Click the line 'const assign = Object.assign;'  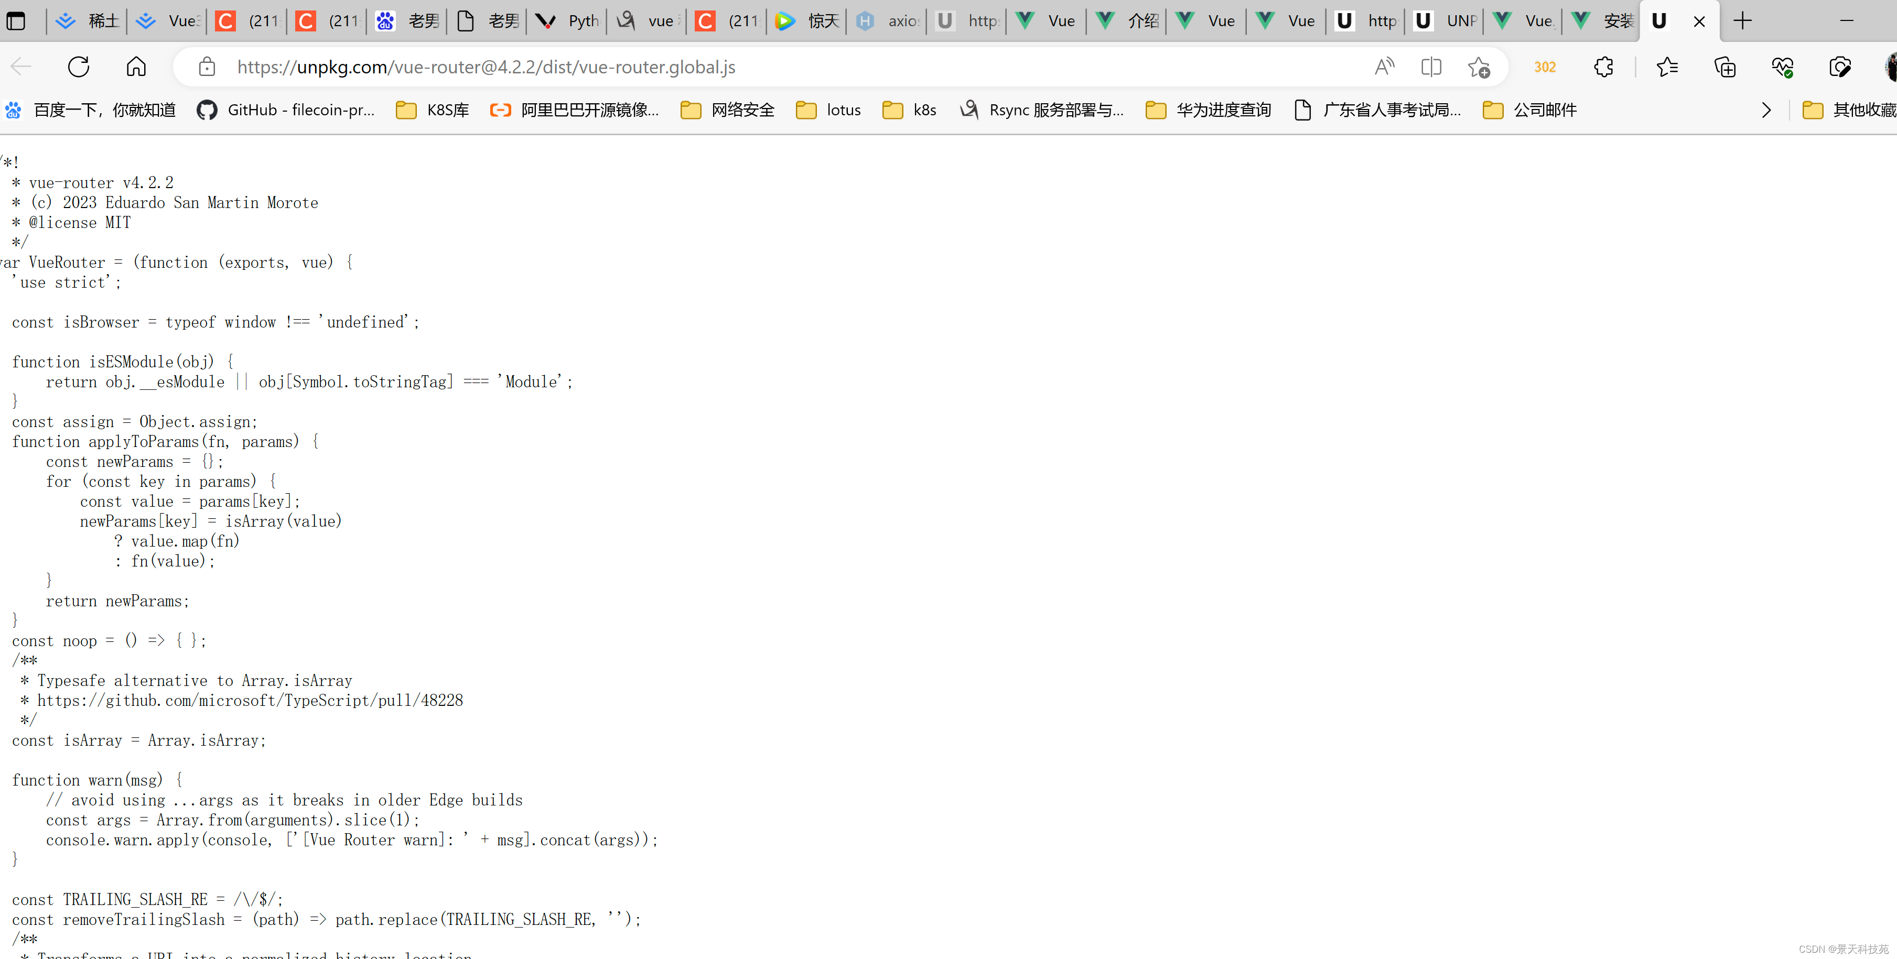point(135,422)
